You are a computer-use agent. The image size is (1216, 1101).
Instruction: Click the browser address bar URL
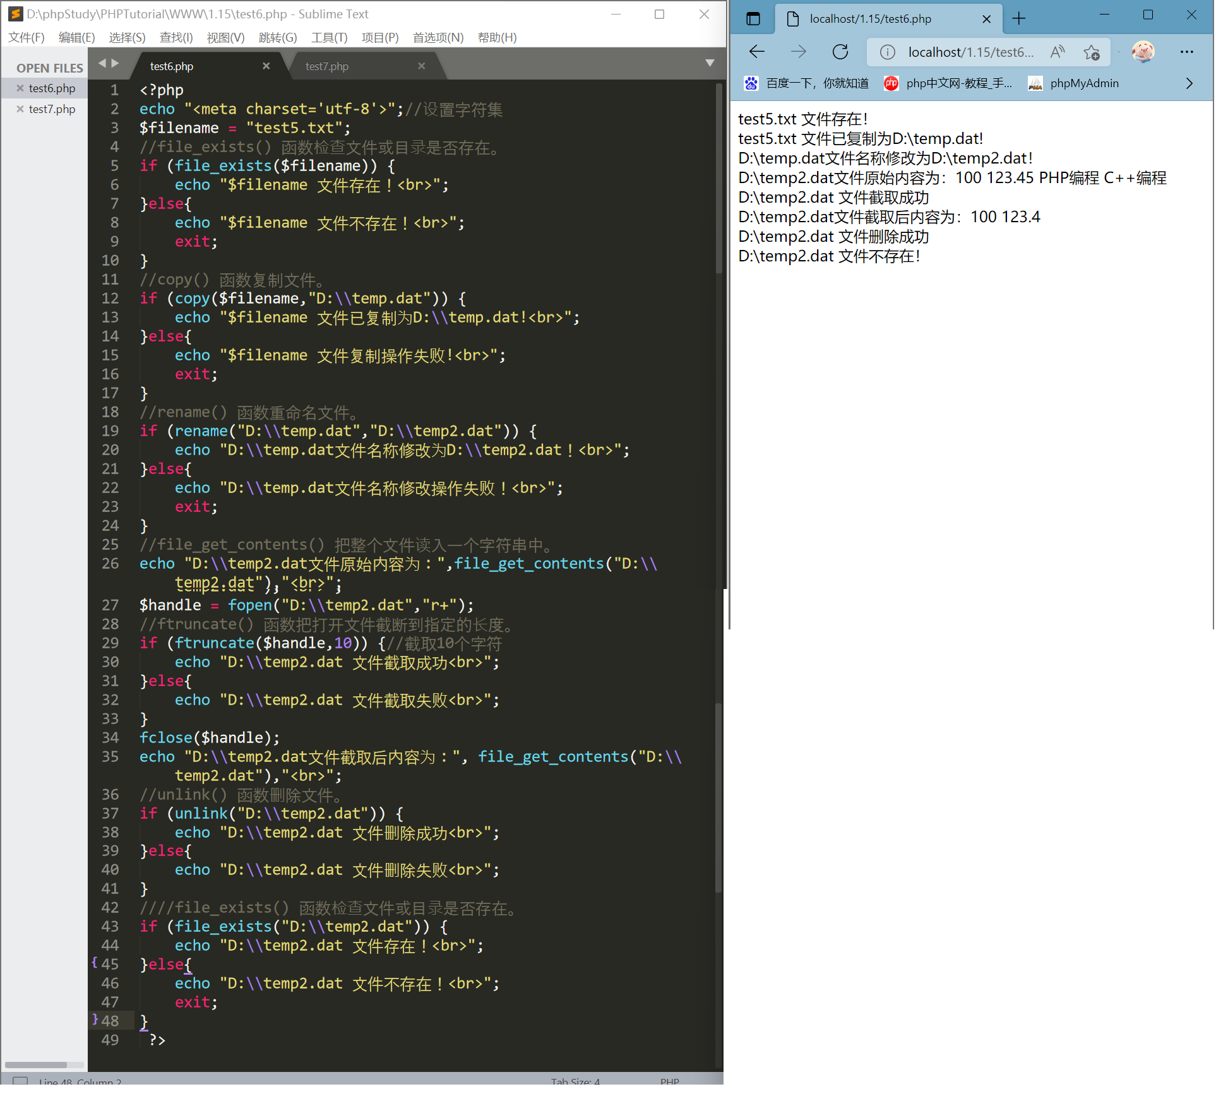pos(970,52)
